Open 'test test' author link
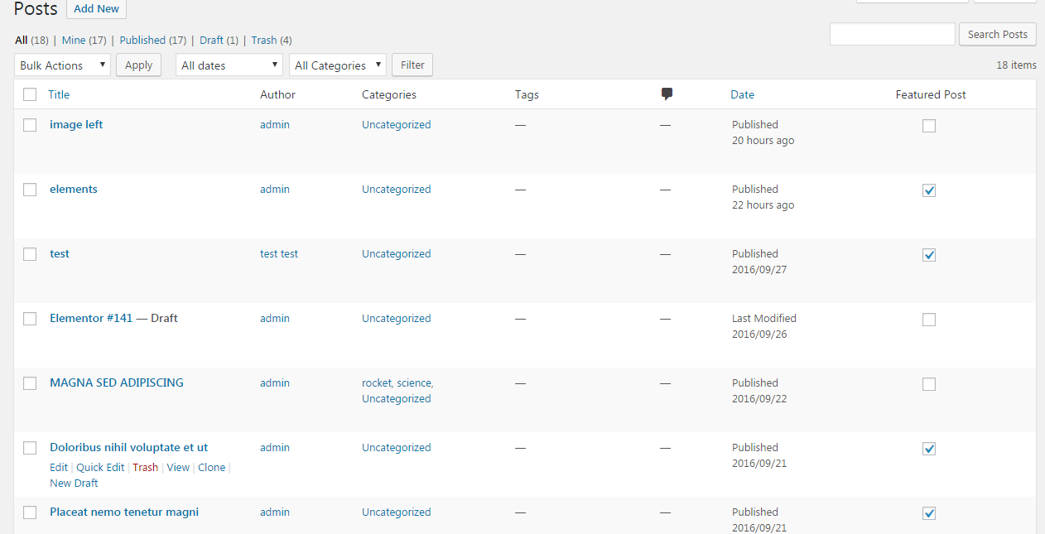The image size is (1045, 534). [279, 253]
